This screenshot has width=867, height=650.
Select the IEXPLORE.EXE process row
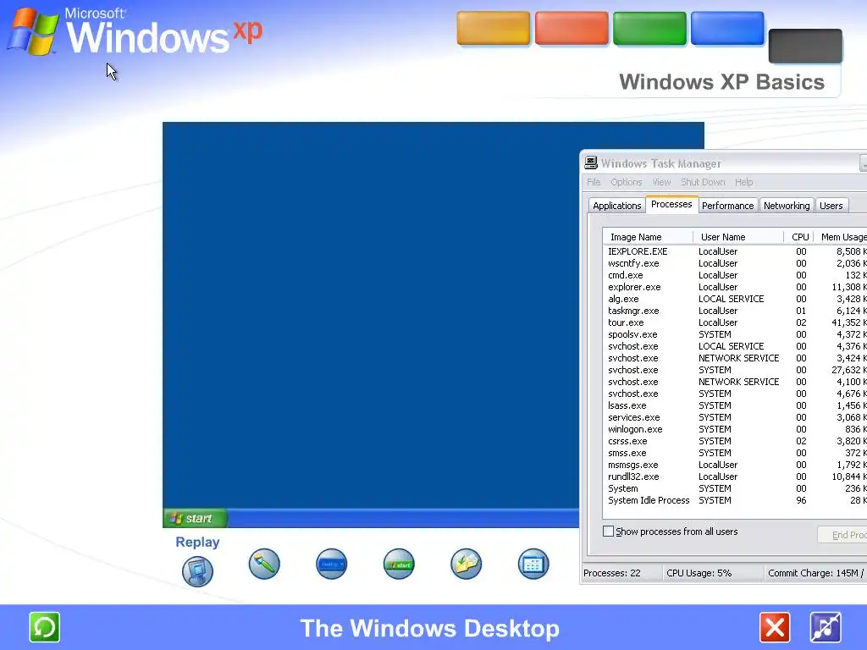click(735, 251)
